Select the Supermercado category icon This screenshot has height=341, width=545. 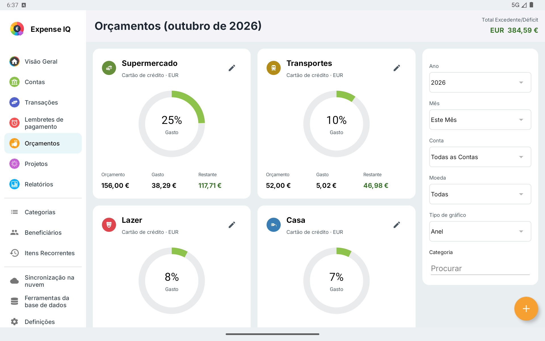pos(109,68)
